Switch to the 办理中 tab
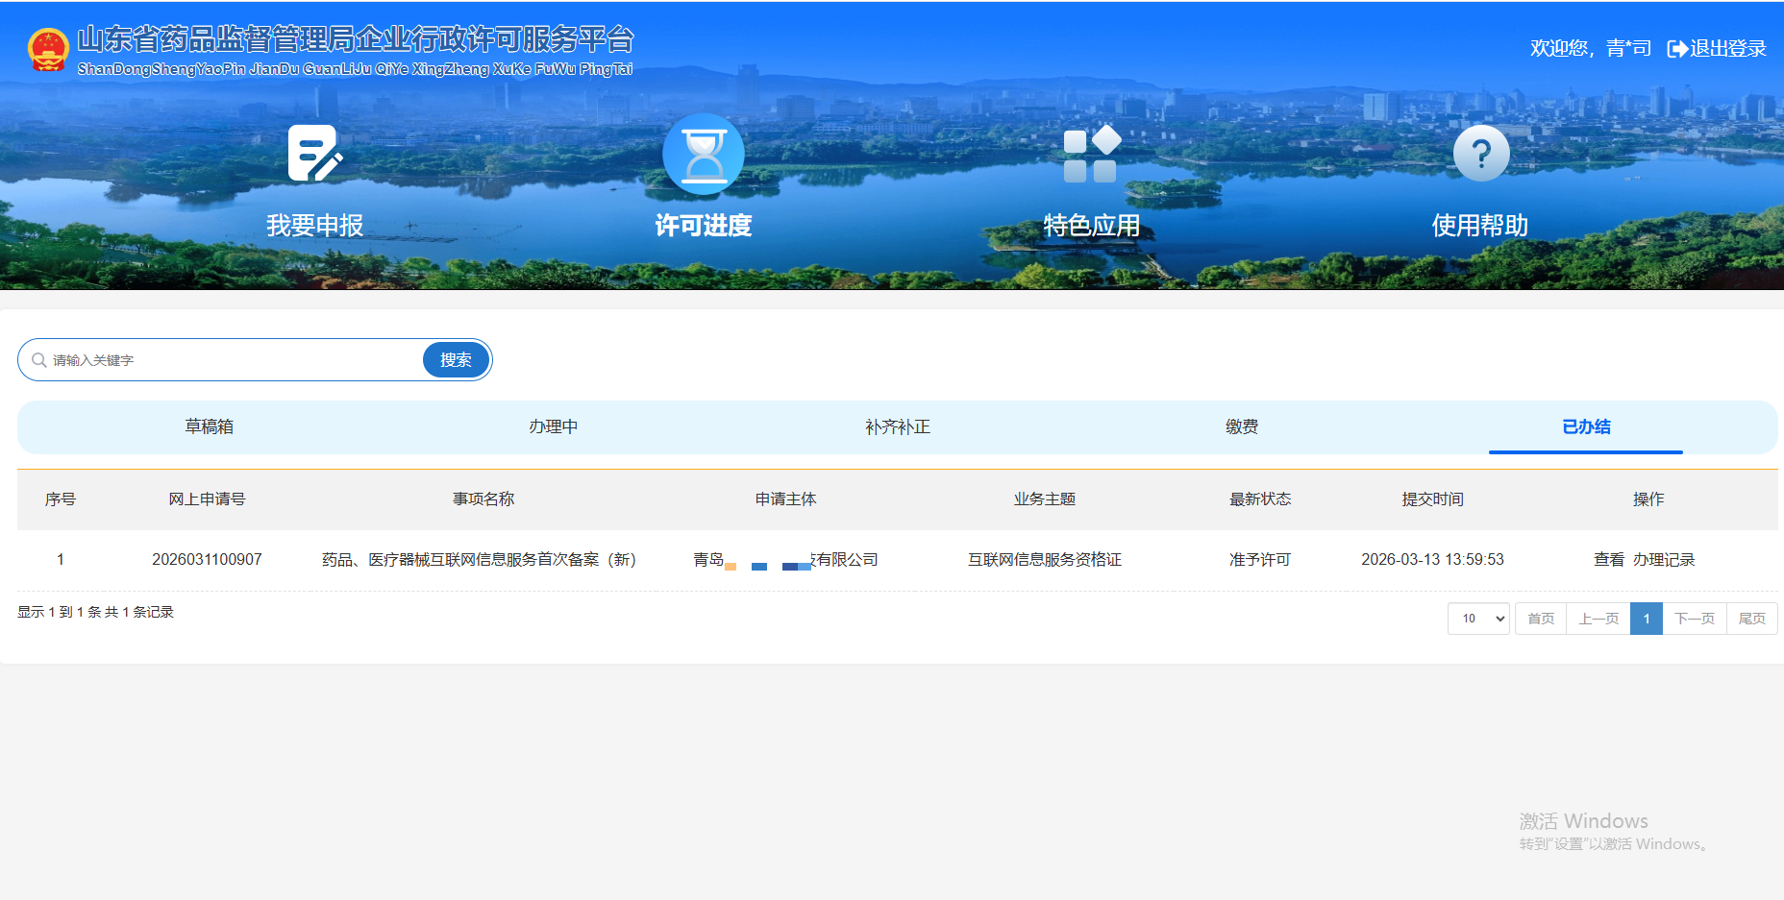 (553, 426)
